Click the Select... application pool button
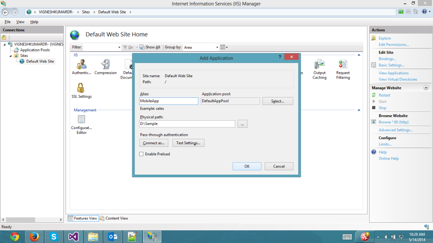433x243 pixels. (x=277, y=101)
